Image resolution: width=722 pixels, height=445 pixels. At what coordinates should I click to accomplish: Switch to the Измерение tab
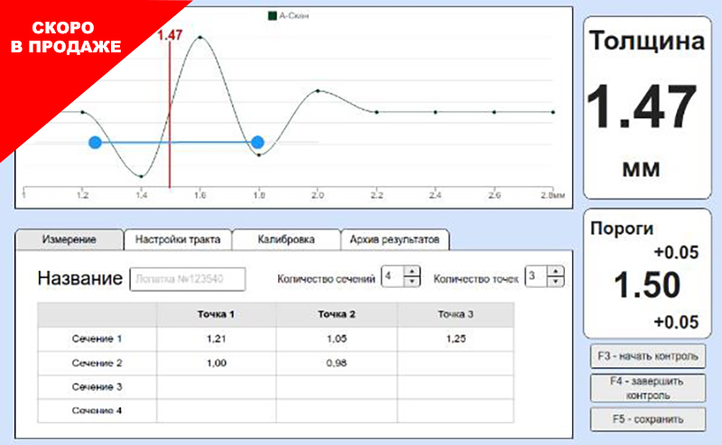point(69,240)
